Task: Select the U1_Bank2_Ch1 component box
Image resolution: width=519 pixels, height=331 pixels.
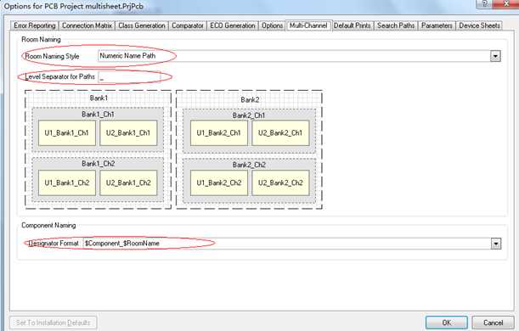Action: 219,133
